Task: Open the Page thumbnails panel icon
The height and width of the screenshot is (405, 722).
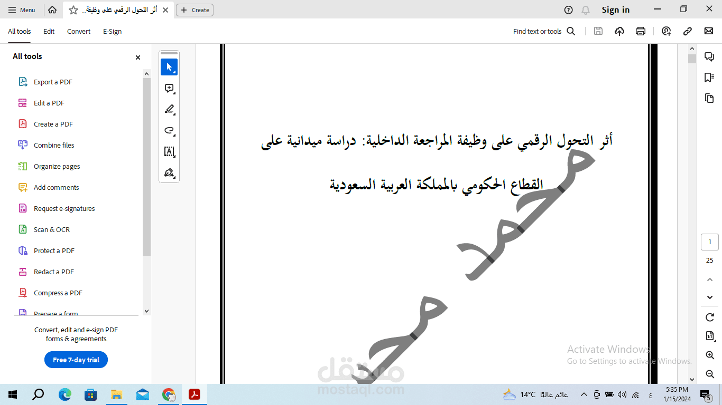Action: [x=709, y=98]
